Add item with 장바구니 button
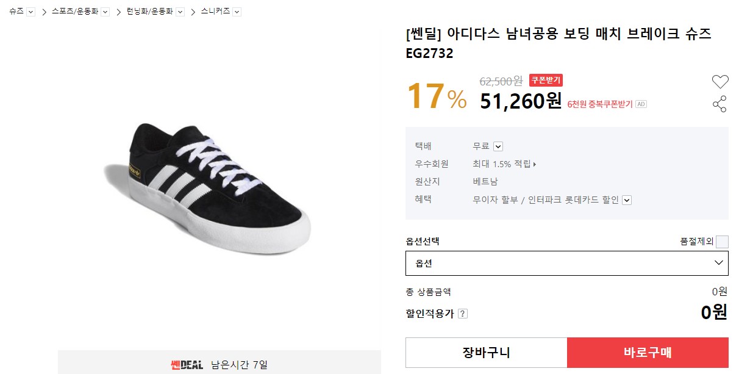 486,353
